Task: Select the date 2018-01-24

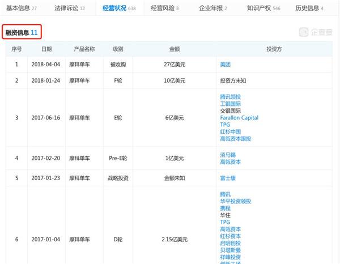Action: (46, 80)
